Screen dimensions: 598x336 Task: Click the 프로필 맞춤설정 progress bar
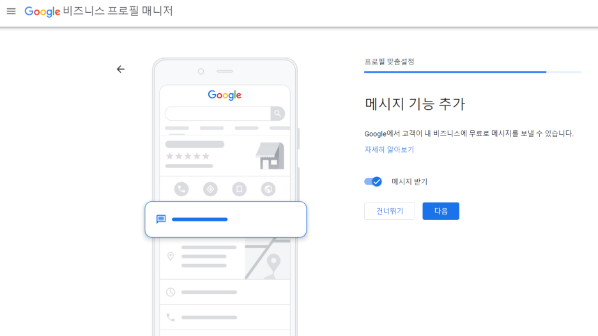point(473,72)
